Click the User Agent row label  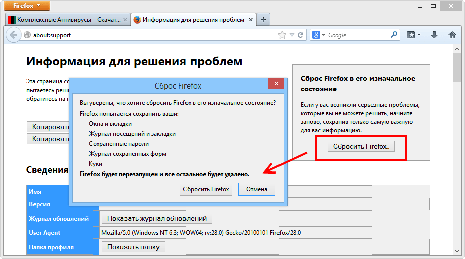click(44, 233)
